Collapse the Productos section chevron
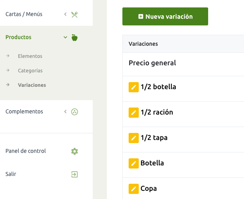 [65, 37]
